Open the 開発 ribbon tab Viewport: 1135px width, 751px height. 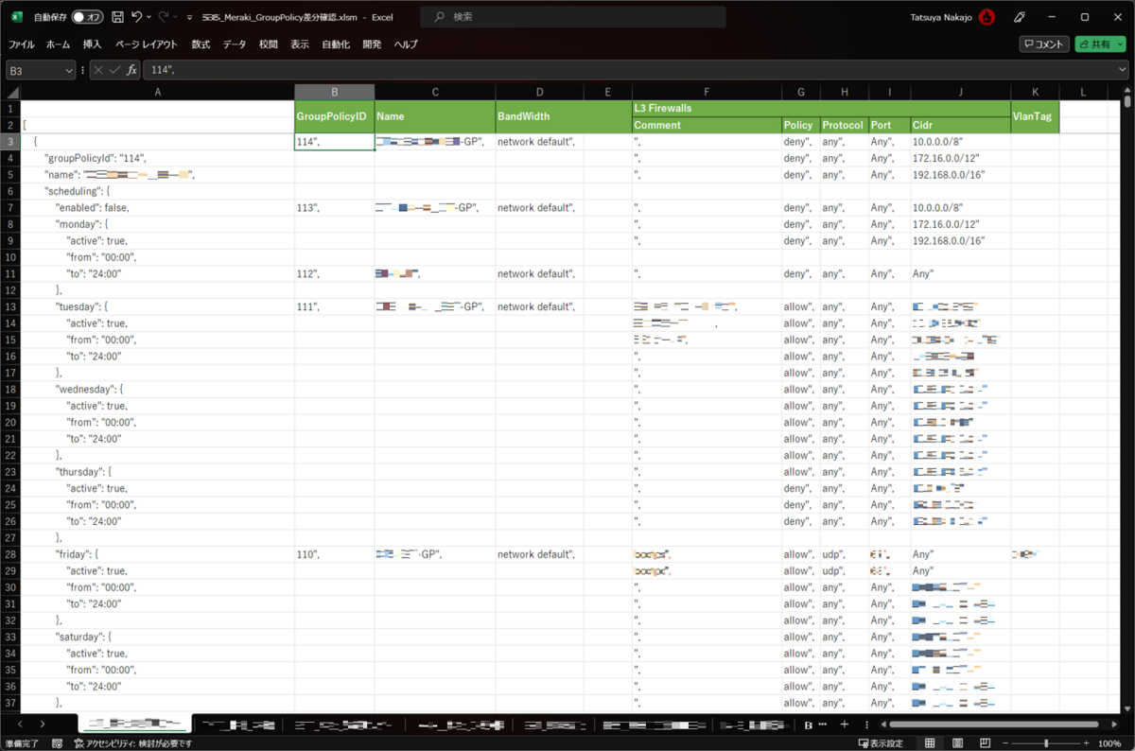(x=372, y=44)
